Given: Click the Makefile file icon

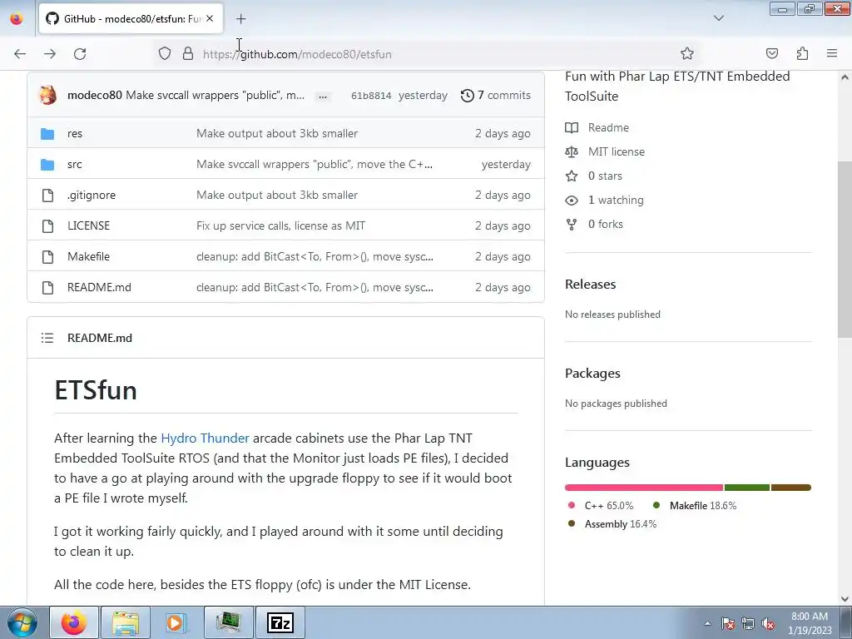Looking at the screenshot, I should click(x=47, y=256).
